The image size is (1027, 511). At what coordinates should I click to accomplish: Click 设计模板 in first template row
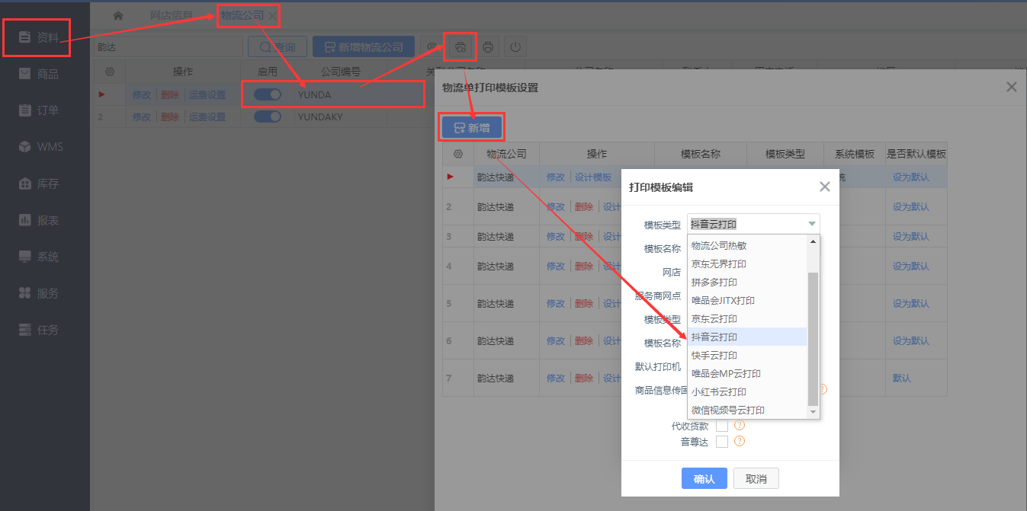click(593, 177)
